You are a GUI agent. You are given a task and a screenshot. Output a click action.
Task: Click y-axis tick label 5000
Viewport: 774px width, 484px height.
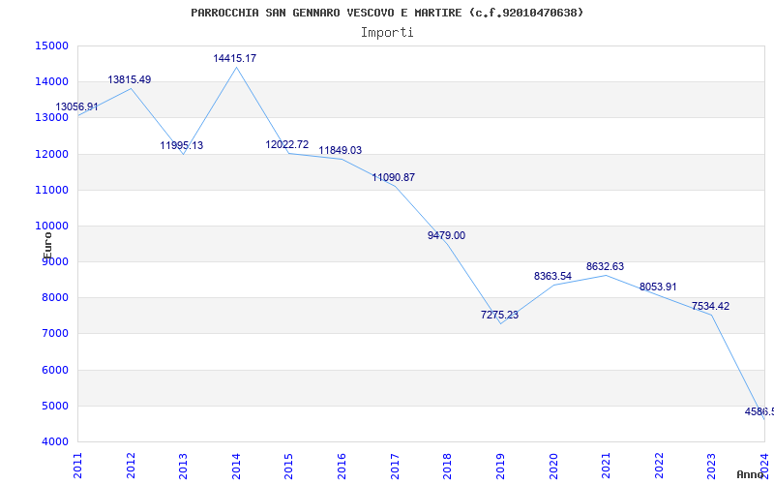[x=54, y=407]
